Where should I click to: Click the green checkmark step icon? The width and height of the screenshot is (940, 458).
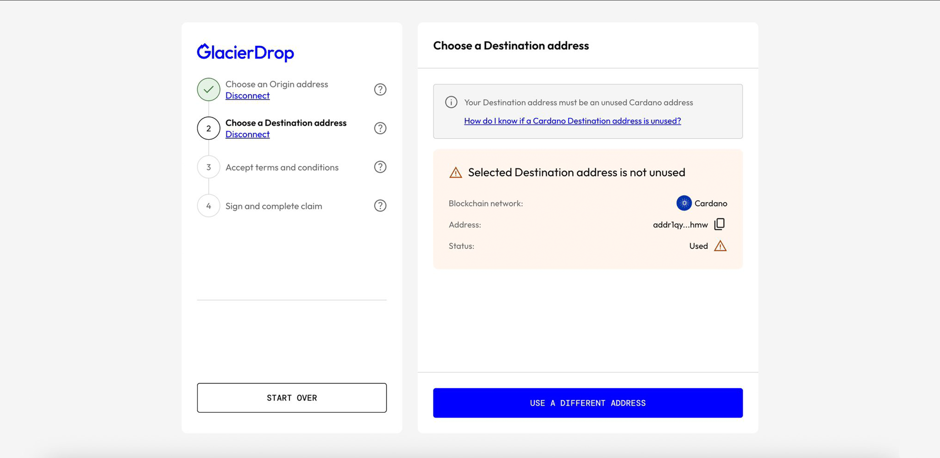(x=209, y=89)
